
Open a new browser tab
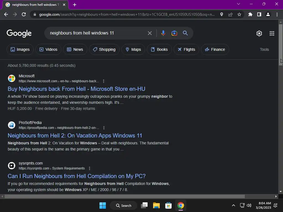coord(75,5)
